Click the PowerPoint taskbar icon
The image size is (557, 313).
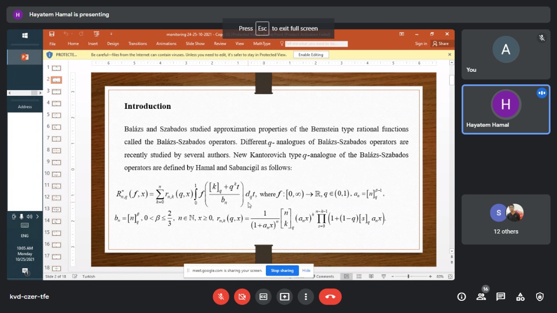(25, 57)
